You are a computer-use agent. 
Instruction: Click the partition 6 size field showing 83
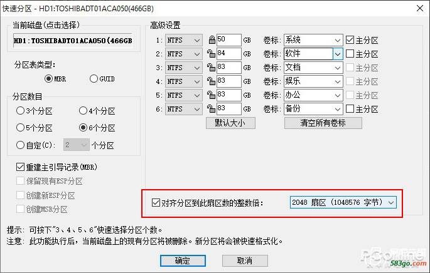click(229, 108)
